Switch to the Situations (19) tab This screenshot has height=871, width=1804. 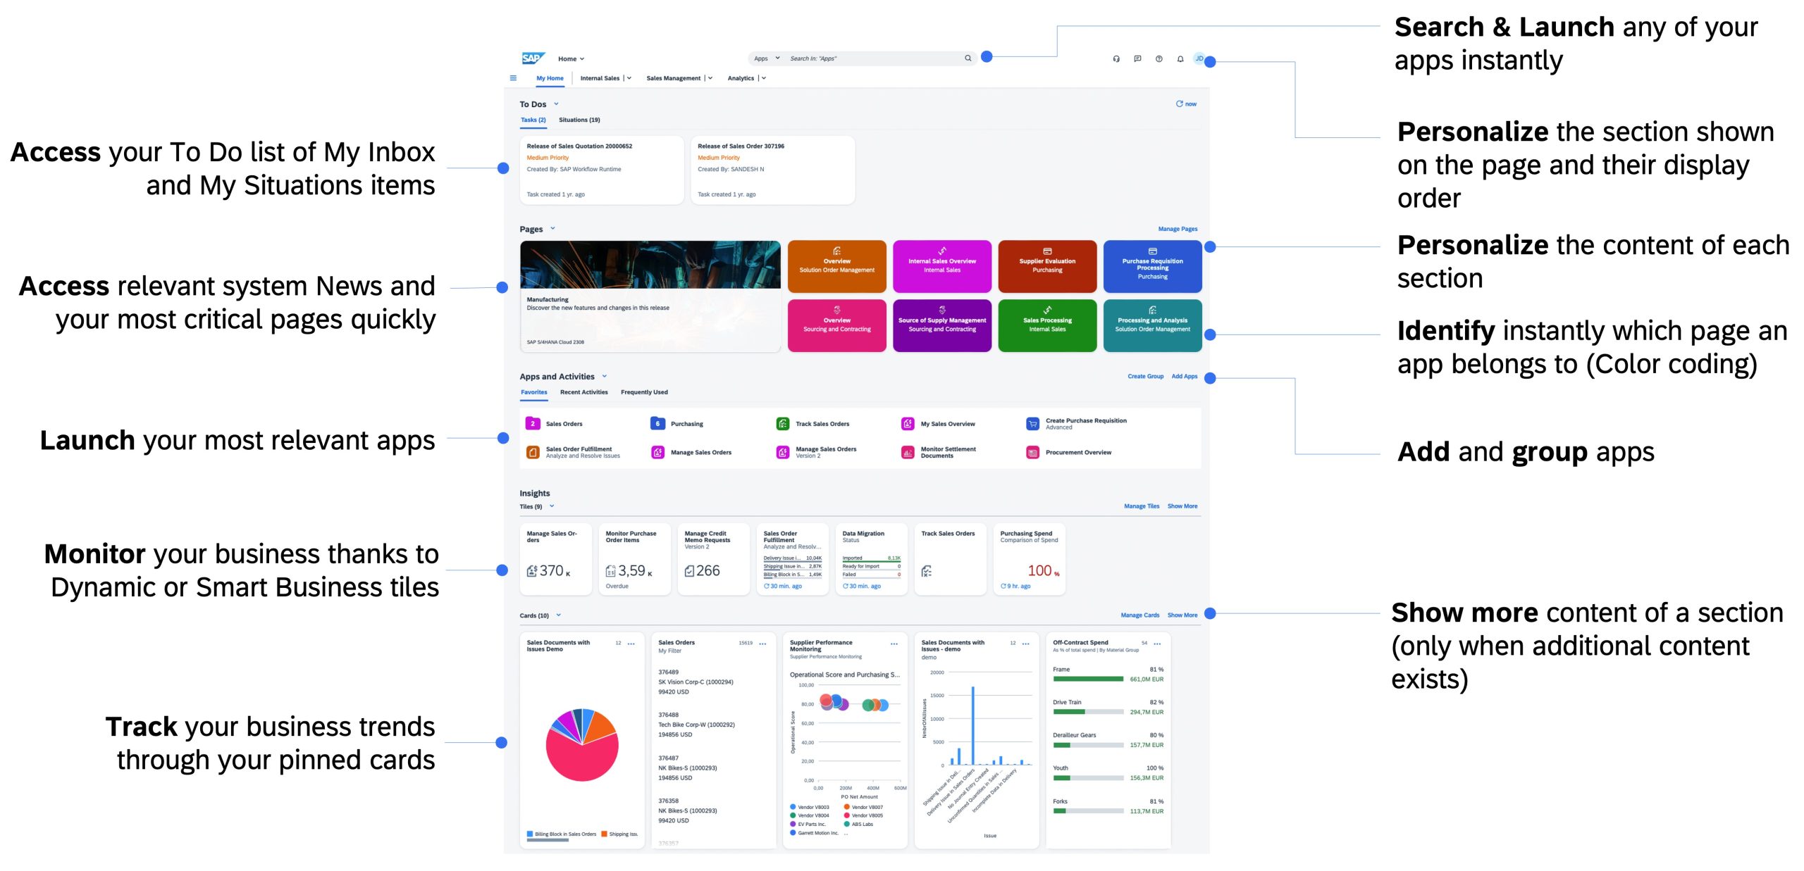click(x=579, y=120)
